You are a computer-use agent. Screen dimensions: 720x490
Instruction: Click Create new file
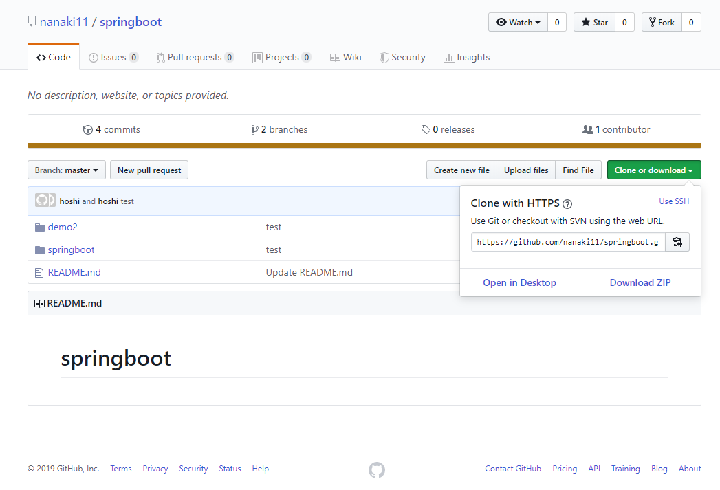461,170
